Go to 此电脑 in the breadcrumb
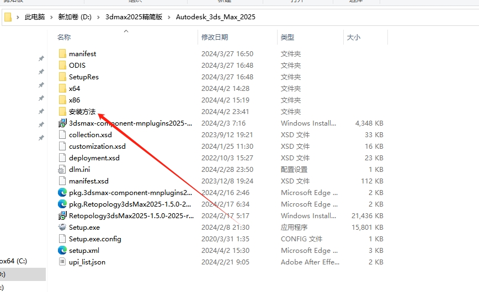The image size is (479, 292). (x=35, y=17)
